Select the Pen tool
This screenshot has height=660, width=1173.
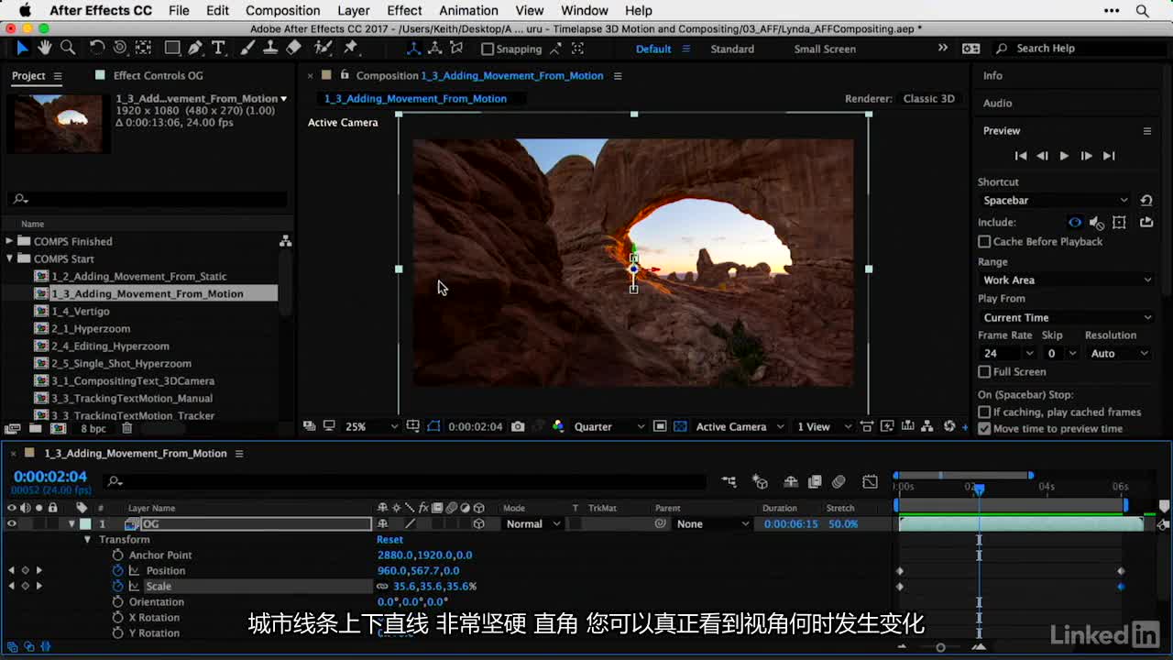click(195, 48)
